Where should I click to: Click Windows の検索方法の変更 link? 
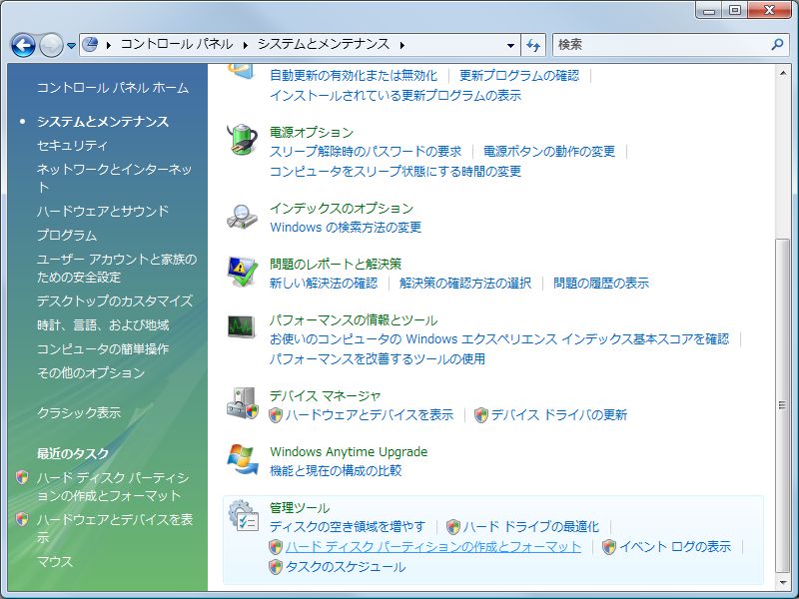tap(346, 228)
